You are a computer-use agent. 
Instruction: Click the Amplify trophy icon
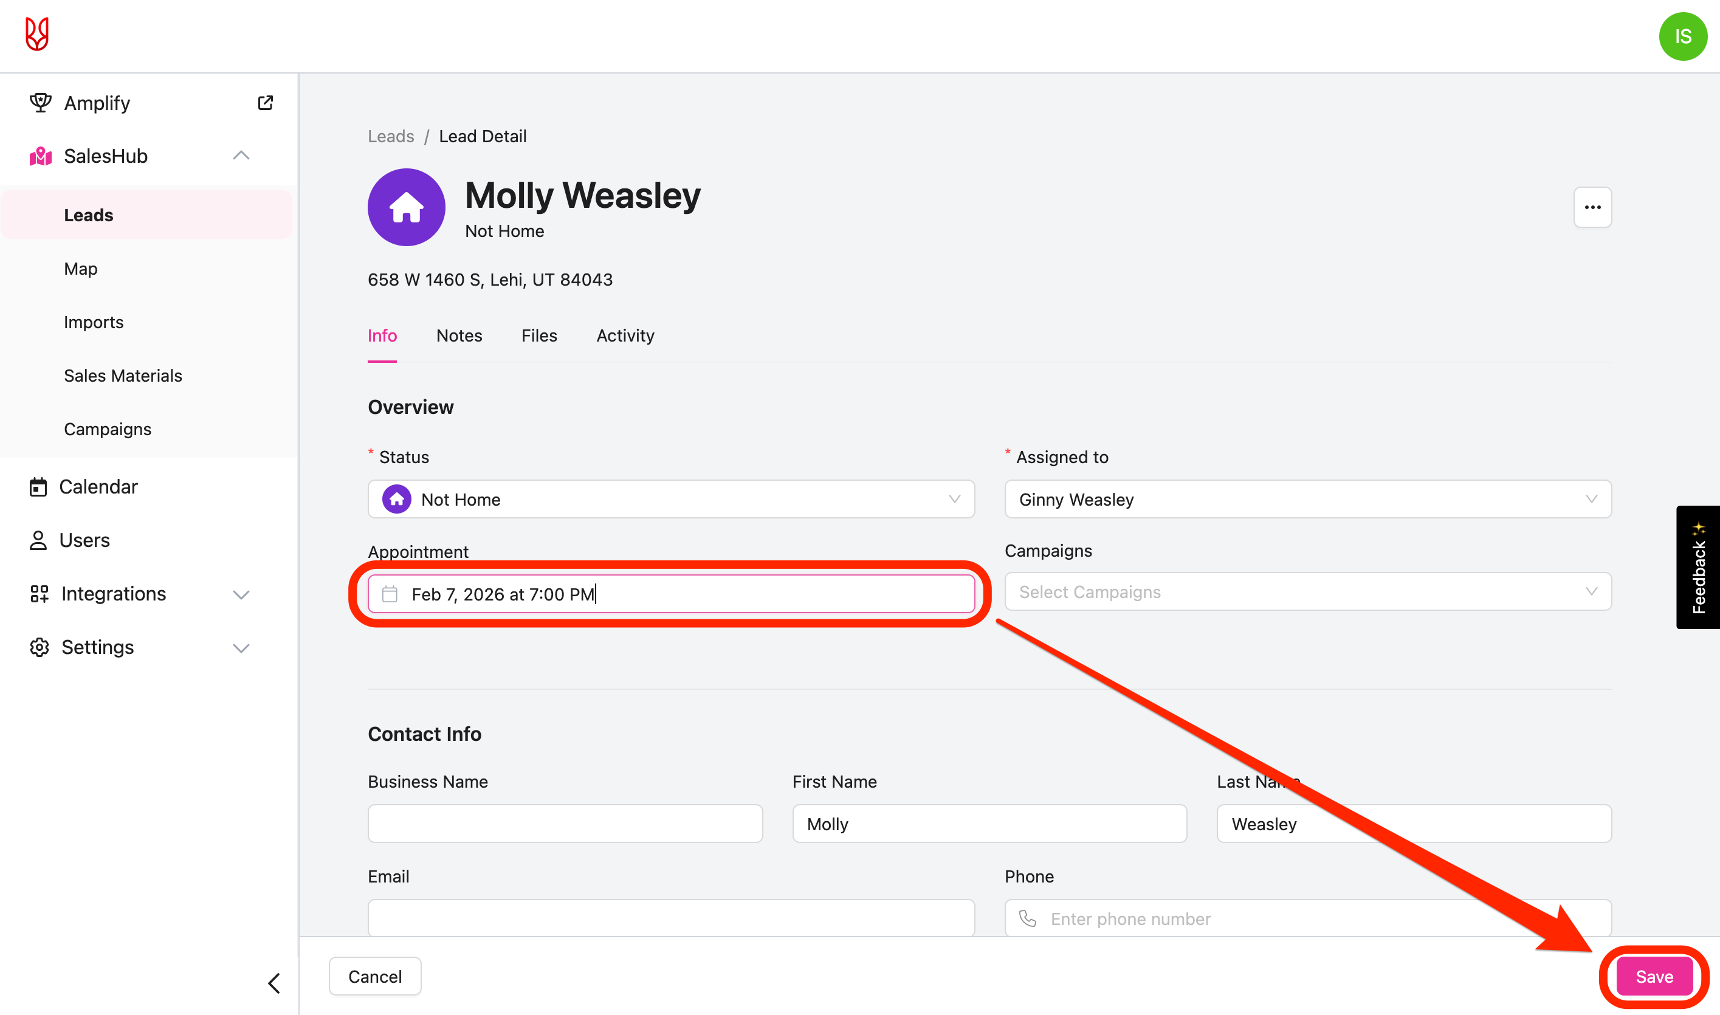(x=40, y=103)
